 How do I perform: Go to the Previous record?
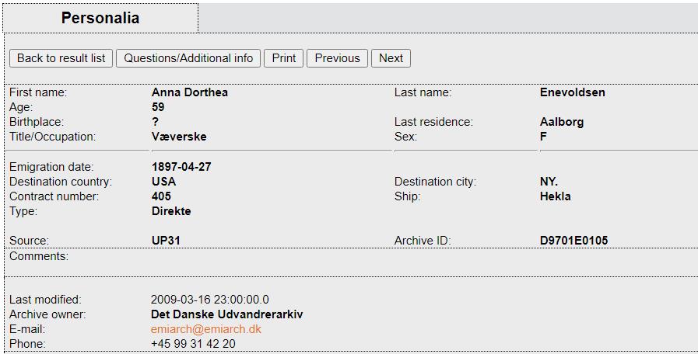tap(337, 58)
